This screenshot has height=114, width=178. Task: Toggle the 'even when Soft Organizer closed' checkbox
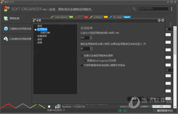coord(85,61)
